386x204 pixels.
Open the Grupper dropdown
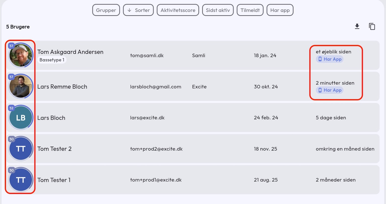click(x=106, y=10)
